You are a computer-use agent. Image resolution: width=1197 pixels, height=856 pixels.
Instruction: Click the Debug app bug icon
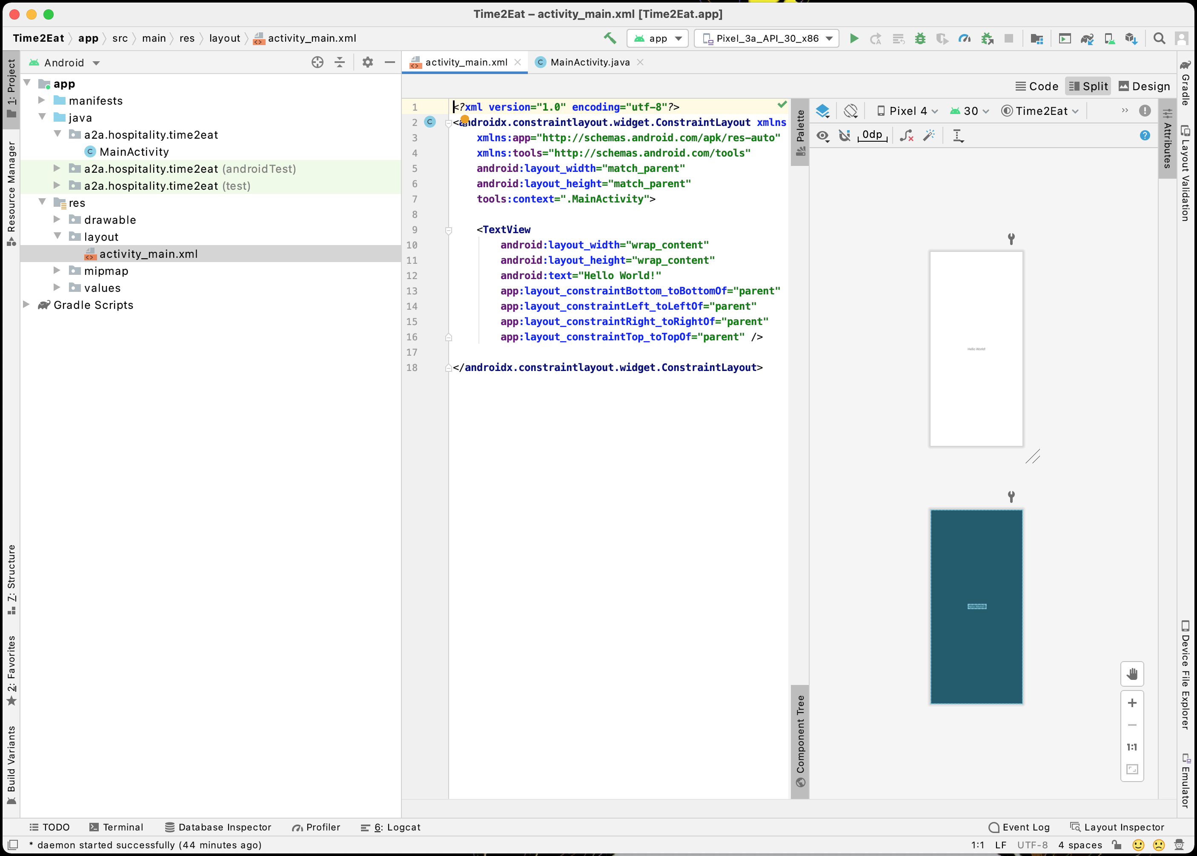tap(920, 38)
